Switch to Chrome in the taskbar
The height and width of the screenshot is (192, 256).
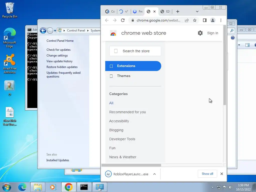point(68,187)
